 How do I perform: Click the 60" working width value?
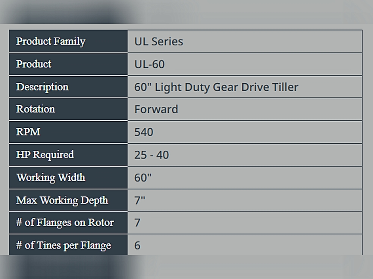[143, 177]
